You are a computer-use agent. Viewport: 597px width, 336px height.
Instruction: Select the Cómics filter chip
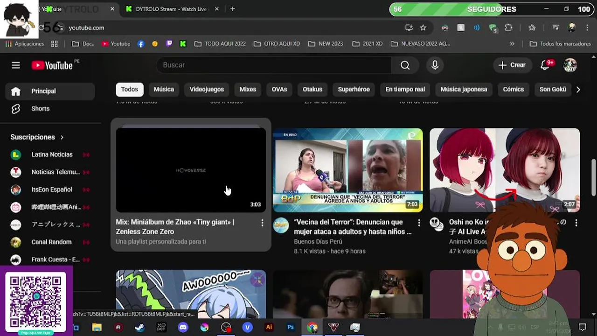coord(514,89)
